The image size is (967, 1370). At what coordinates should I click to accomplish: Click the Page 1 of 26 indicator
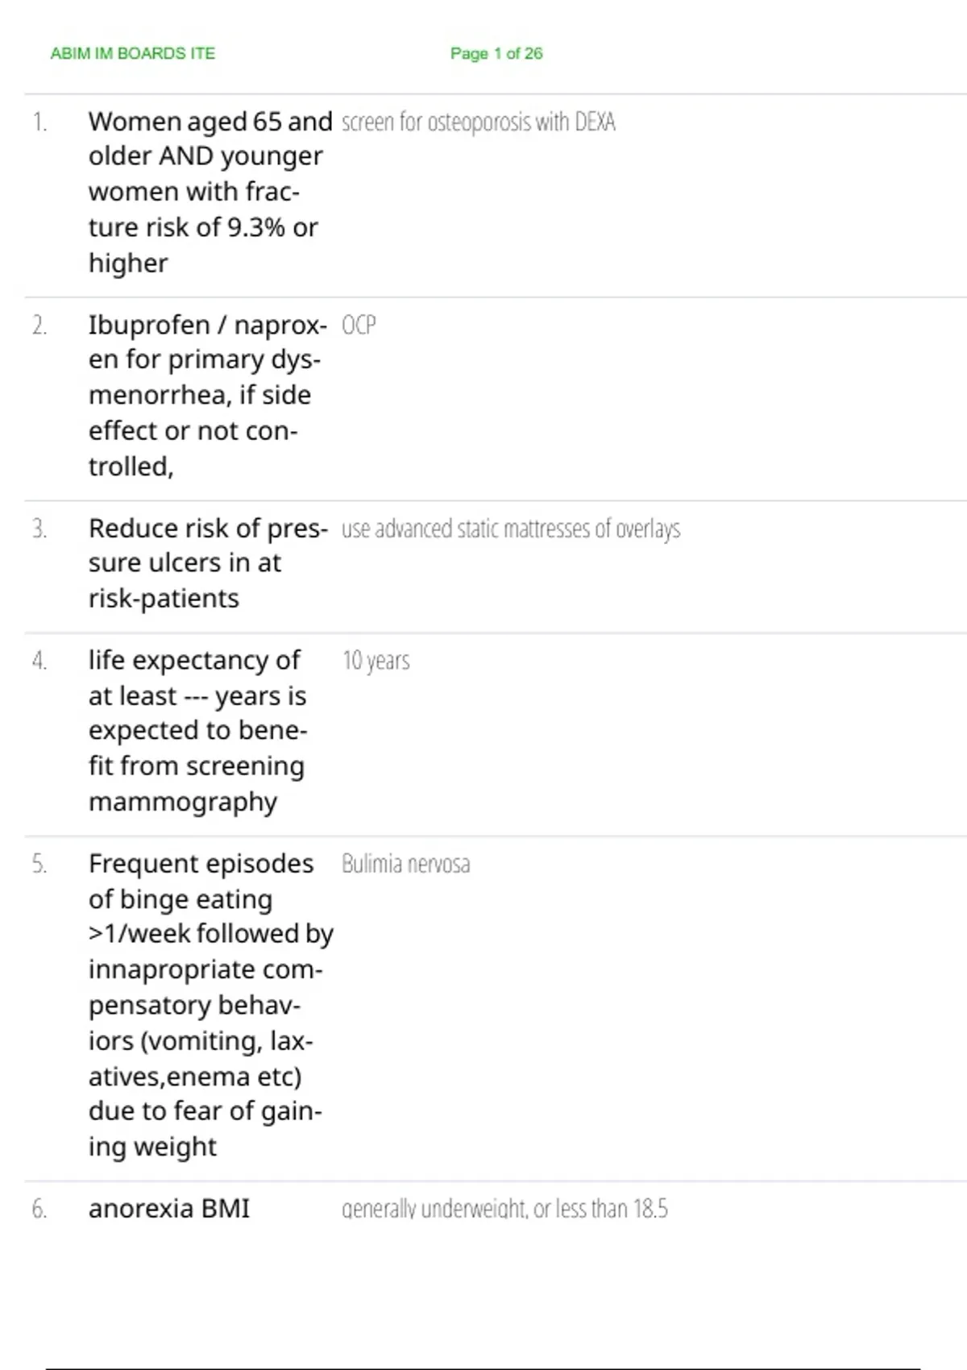pos(496,53)
